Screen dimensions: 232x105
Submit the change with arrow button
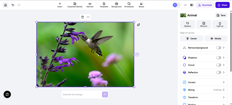coord(105,95)
